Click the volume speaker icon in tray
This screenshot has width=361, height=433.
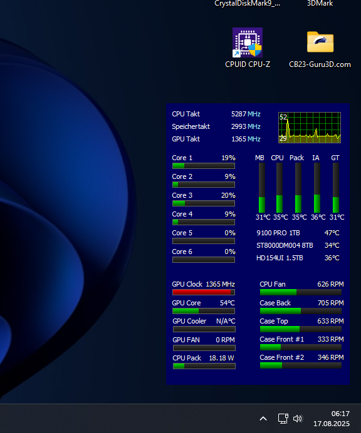click(298, 419)
